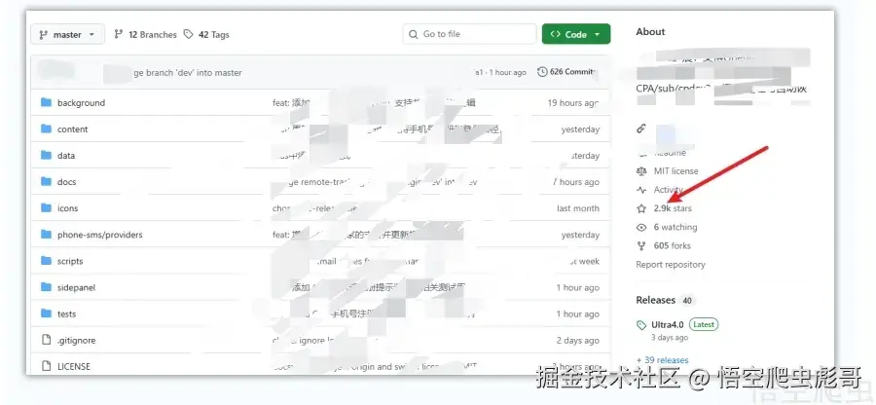This screenshot has height=405, width=876.
Task: Click the docs folder icon
Action: (46, 181)
